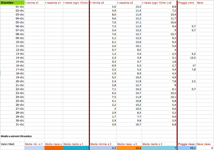Click the 'Media mass s.' s1 label
214x150 pixels.
pos(53,144)
